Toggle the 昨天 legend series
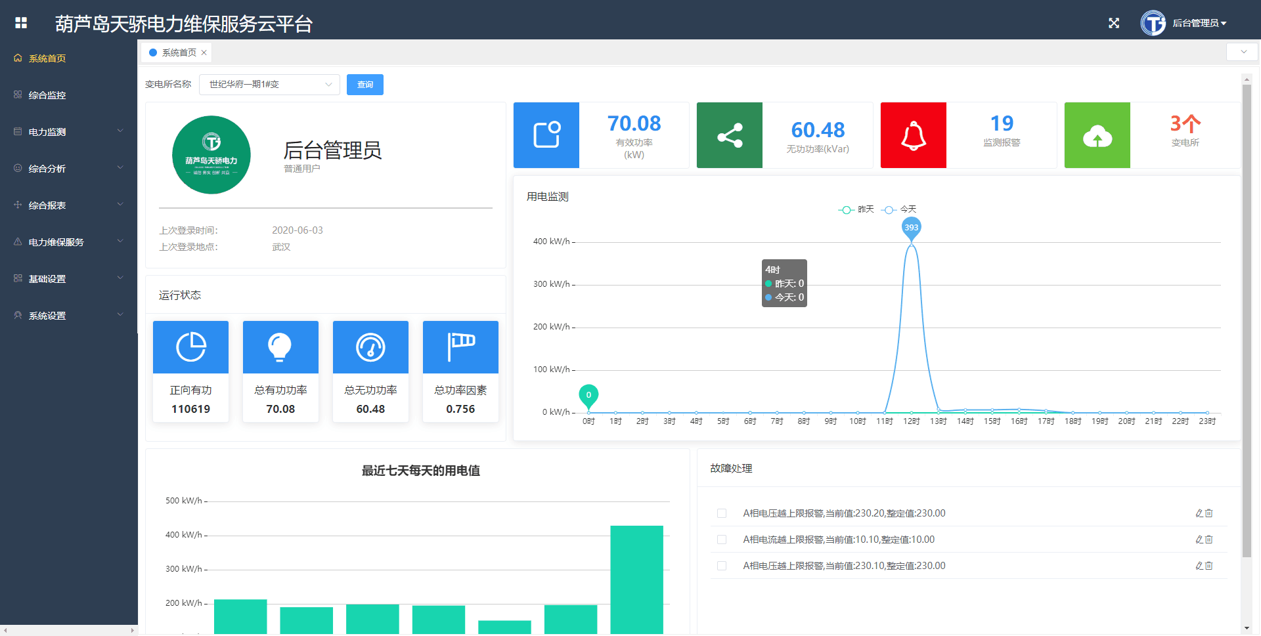This screenshot has width=1261, height=636. 856,209
